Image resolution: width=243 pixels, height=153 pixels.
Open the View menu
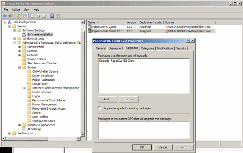pyautogui.click(x=26, y=10)
